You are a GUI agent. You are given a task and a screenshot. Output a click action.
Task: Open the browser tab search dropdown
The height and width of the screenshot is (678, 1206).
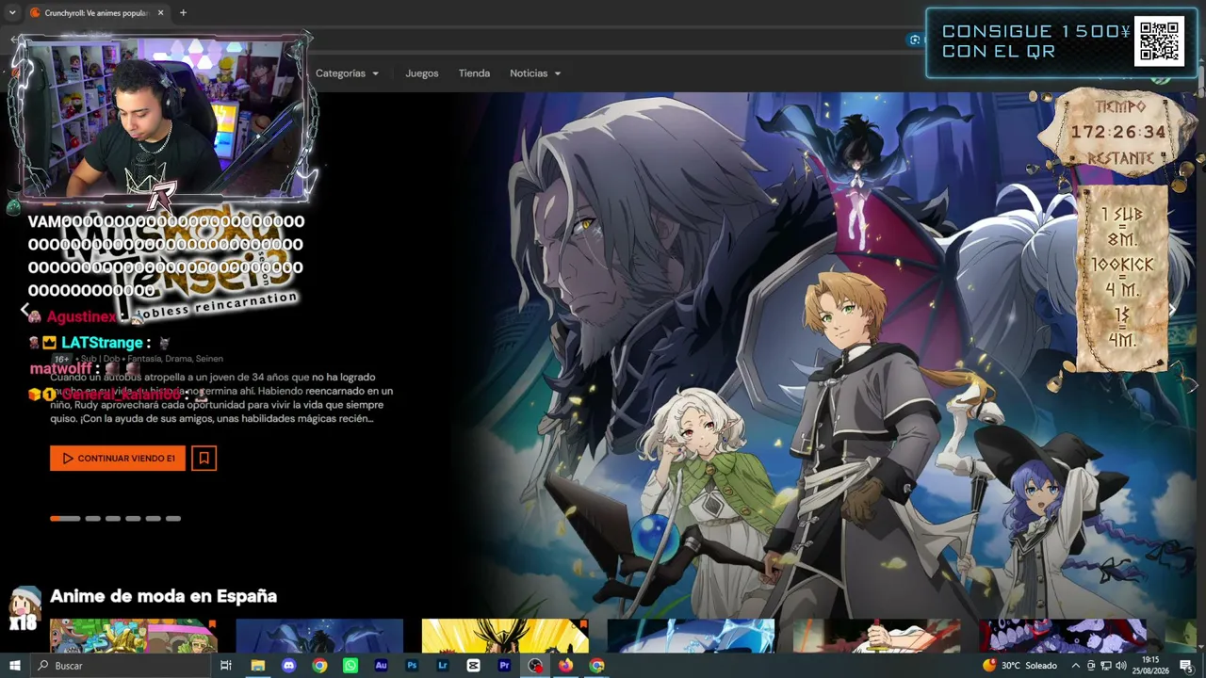click(x=12, y=13)
